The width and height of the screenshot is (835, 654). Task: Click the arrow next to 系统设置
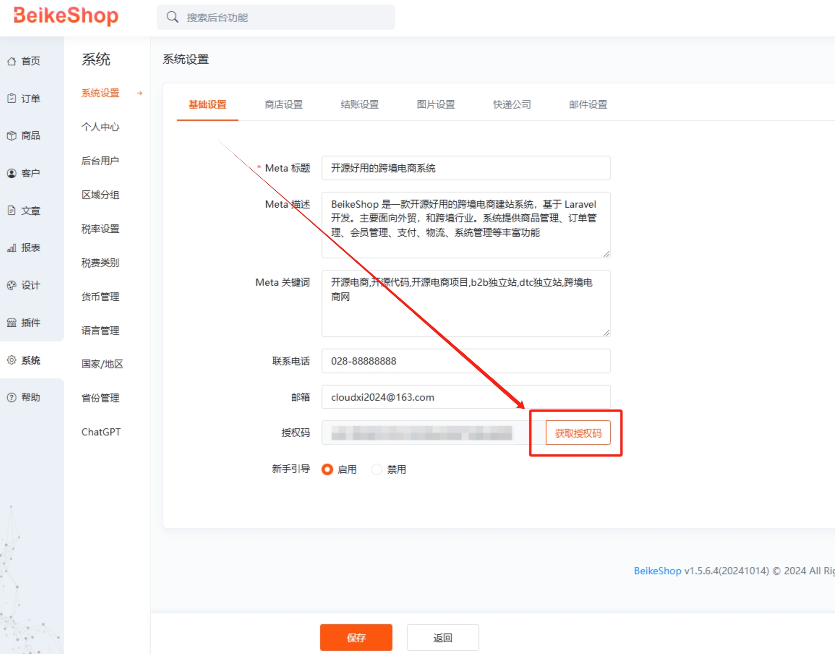[140, 93]
